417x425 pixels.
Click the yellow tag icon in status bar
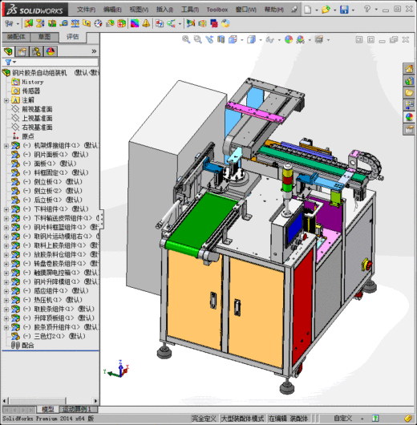(408, 419)
